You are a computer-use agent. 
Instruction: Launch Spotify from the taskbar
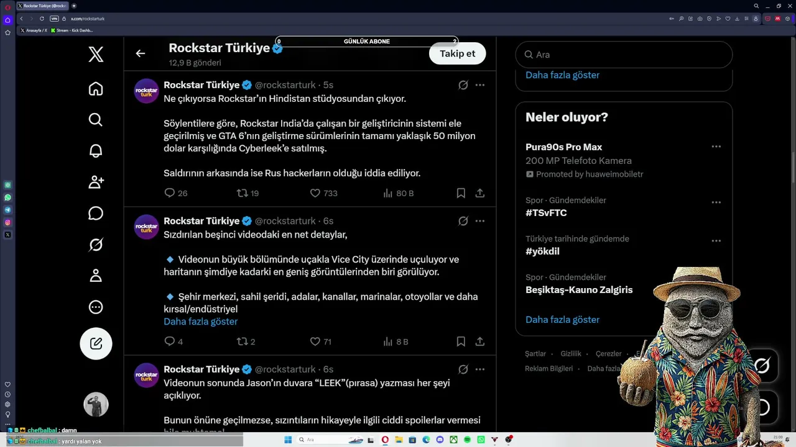(x=467, y=440)
